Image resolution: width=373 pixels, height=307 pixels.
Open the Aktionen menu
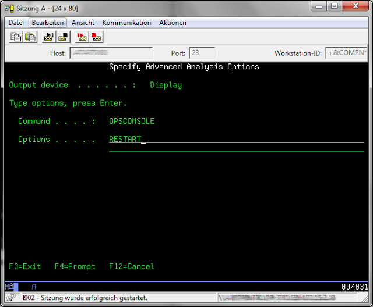pyautogui.click(x=173, y=23)
